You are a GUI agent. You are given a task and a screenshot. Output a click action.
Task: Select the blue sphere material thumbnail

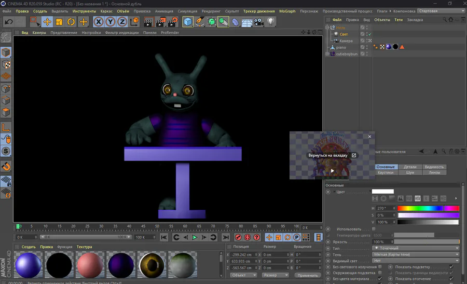[x=29, y=265]
